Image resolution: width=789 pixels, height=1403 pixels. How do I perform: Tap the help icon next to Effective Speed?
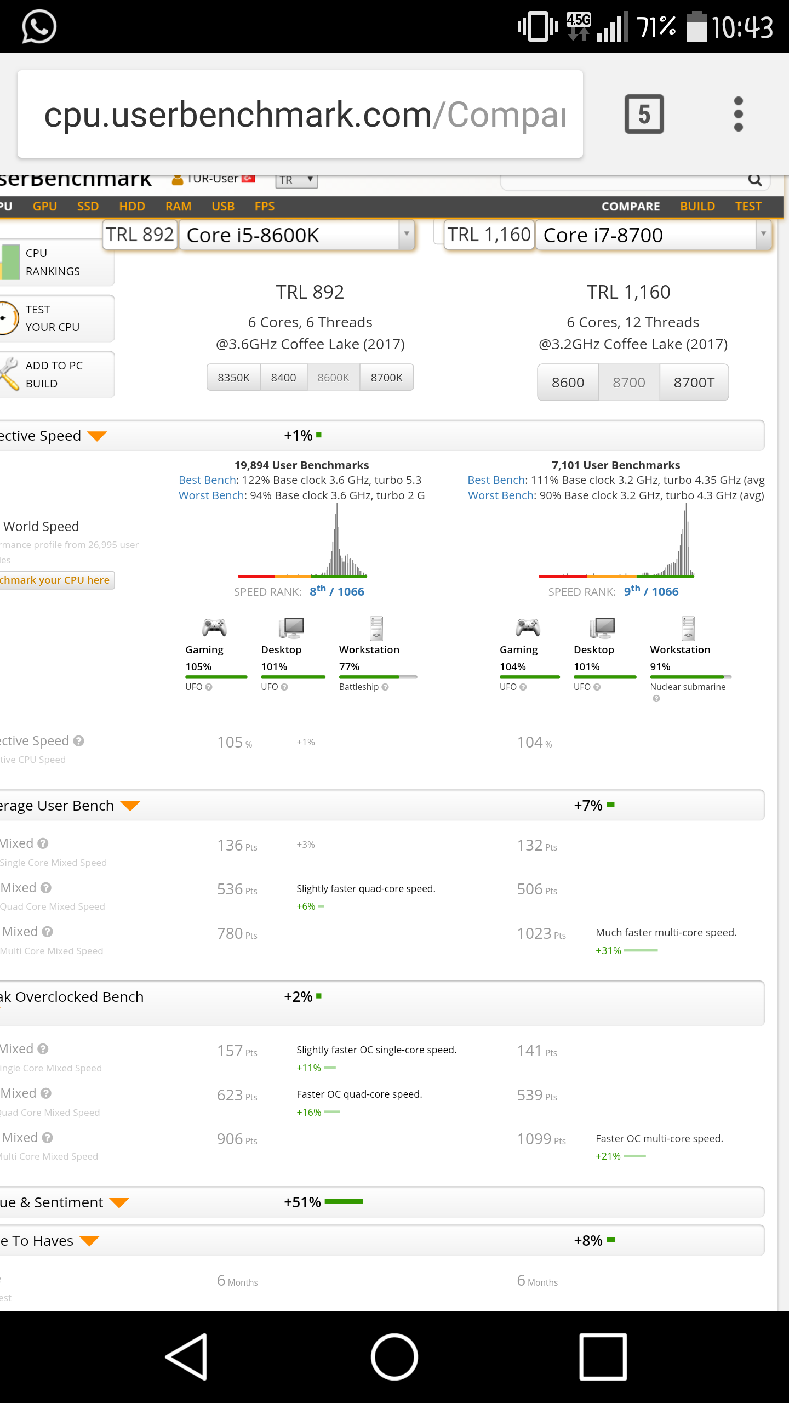pyautogui.click(x=79, y=741)
